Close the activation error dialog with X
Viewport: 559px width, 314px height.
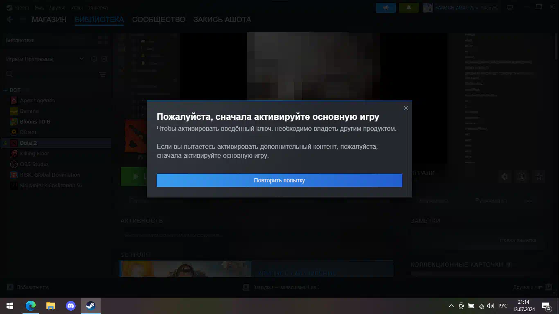(406, 108)
